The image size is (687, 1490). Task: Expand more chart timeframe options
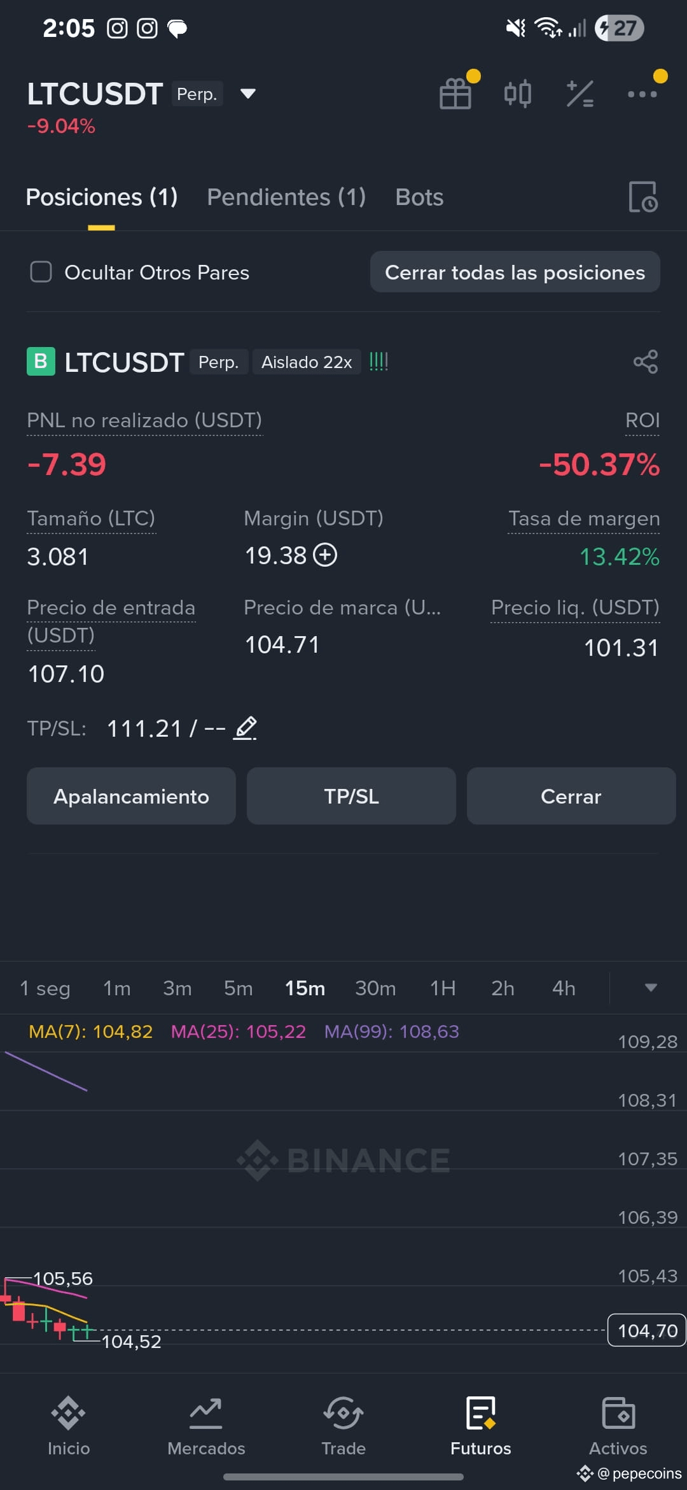[x=650, y=988]
